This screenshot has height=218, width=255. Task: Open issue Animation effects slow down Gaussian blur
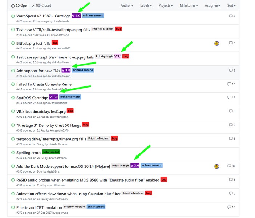tap(68, 194)
